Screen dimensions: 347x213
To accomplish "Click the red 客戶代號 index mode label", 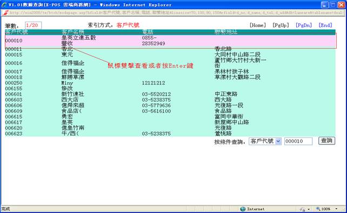I will coord(128,25).
